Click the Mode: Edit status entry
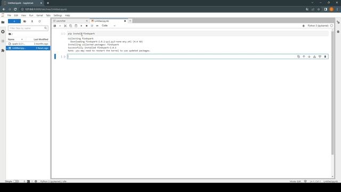Image resolution: width=341 pixels, height=192 pixels. [x=295, y=181]
